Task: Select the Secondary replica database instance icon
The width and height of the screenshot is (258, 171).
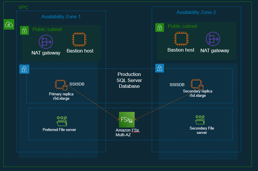Action: (197, 84)
